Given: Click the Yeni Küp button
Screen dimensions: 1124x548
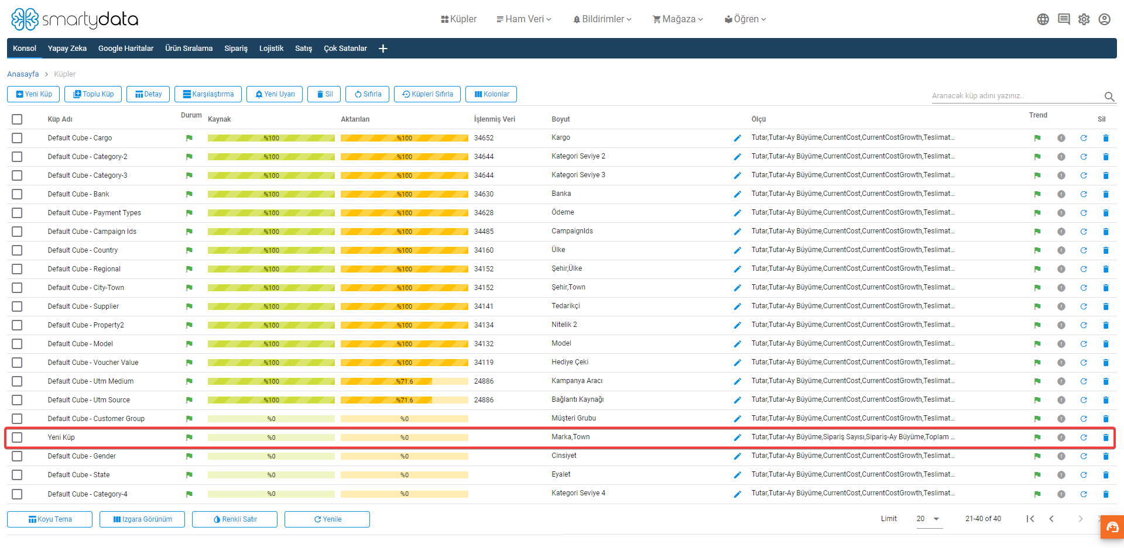Looking at the screenshot, I should point(34,94).
